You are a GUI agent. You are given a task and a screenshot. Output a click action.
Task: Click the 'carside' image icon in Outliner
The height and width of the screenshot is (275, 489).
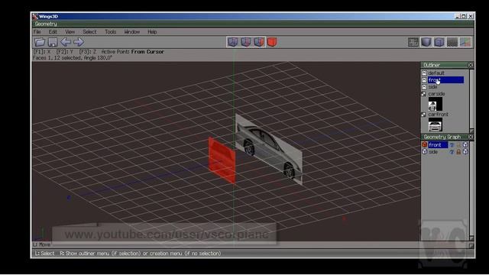[x=424, y=94]
